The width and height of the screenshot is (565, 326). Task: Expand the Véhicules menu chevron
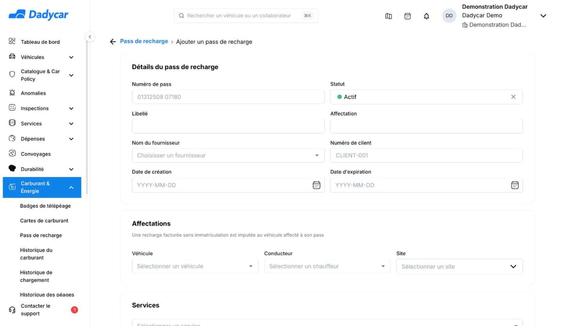71,57
